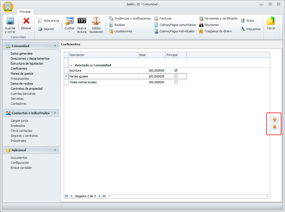Select the Principal ribbon tab
Viewport: 285px width, 212px height.
pos(25,12)
